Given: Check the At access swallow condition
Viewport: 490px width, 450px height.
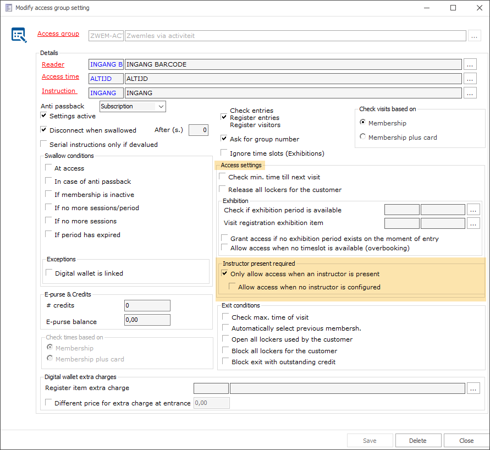Looking at the screenshot, I should tap(48, 167).
